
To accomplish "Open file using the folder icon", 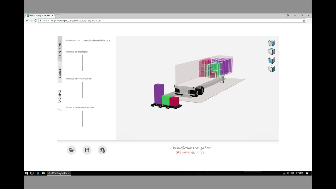I will coord(71,150).
